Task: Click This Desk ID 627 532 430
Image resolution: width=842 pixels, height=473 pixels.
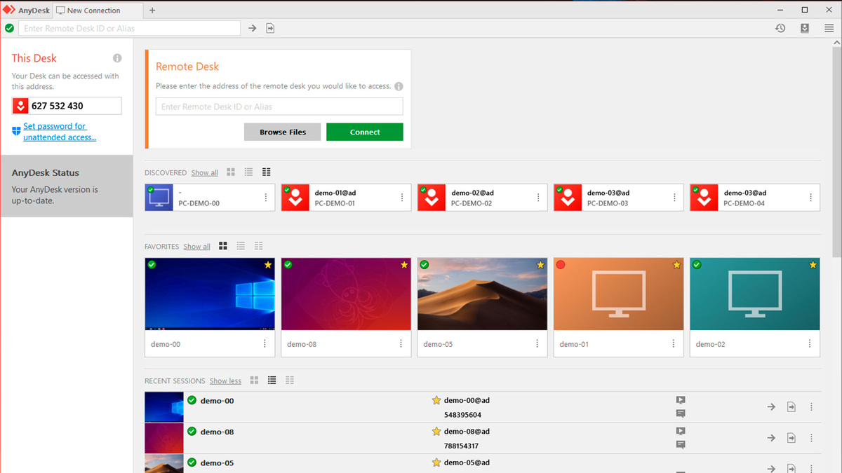Action: [58, 106]
